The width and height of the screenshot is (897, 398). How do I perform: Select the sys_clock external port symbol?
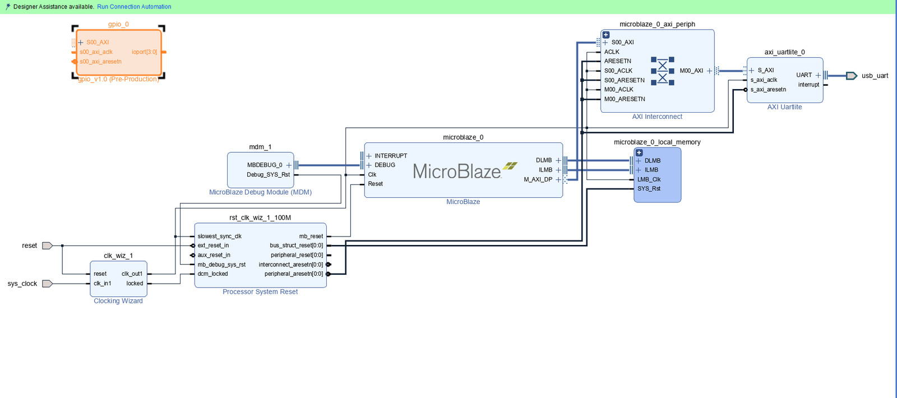[47, 284]
